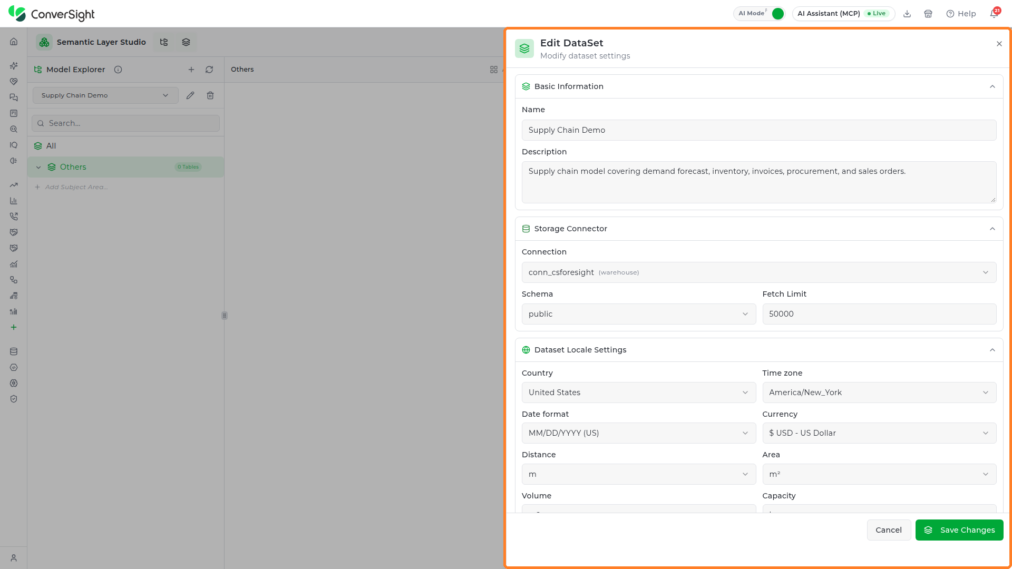The height and width of the screenshot is (569, 1012).
Task: Click the Cancel button
Action: [889, 530]
